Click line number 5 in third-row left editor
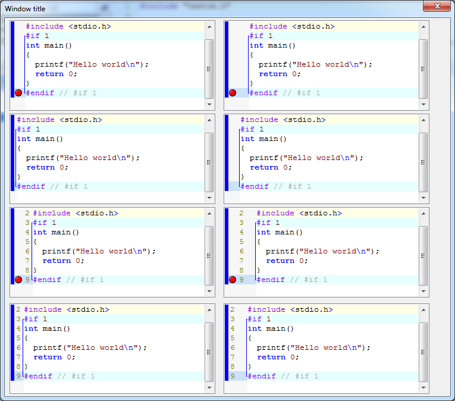 click(x=27, y=242)
